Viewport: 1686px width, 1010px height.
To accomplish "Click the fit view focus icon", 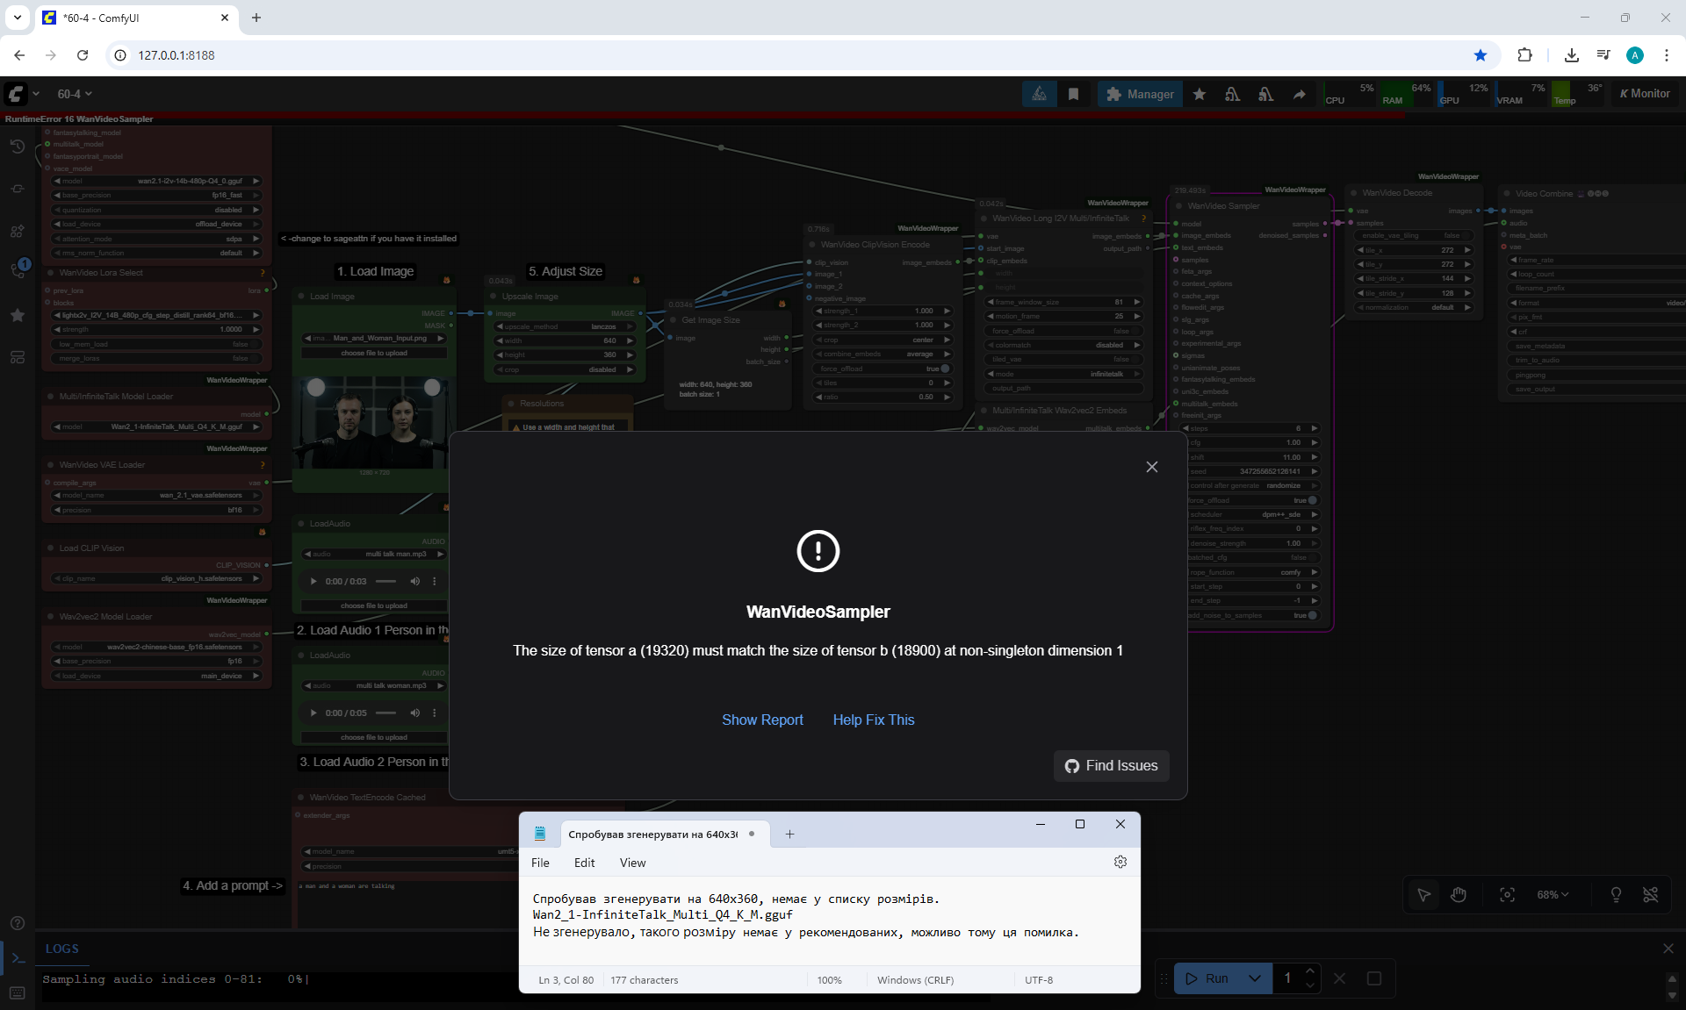I will [1507, 894].
